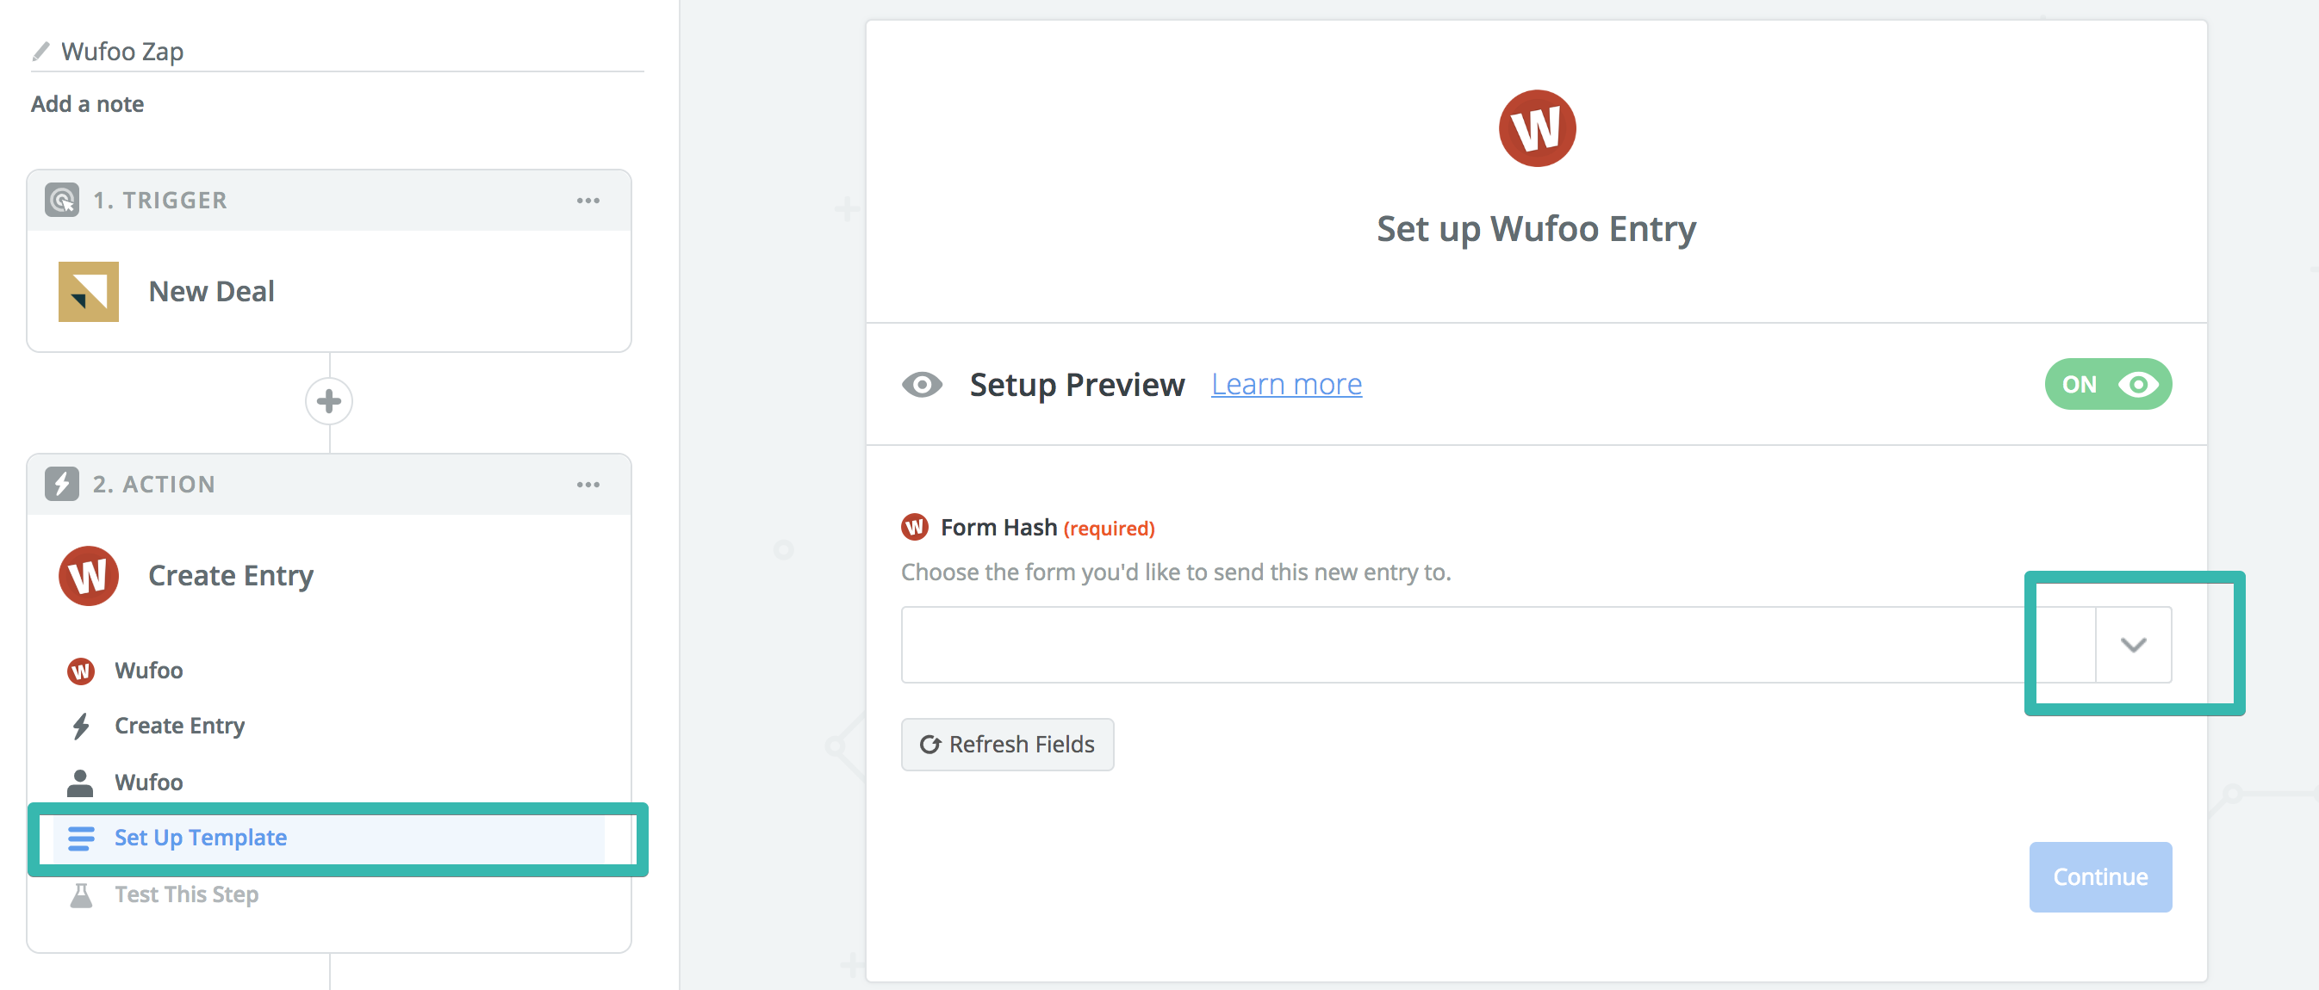Open the Form Hash dropdown arrow
2319x990 pixels.
click(x=2133, y=645)
